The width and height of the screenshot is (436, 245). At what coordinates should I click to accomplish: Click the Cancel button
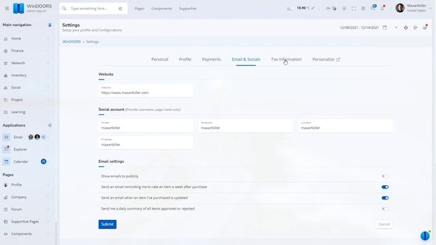click(384, 224)
